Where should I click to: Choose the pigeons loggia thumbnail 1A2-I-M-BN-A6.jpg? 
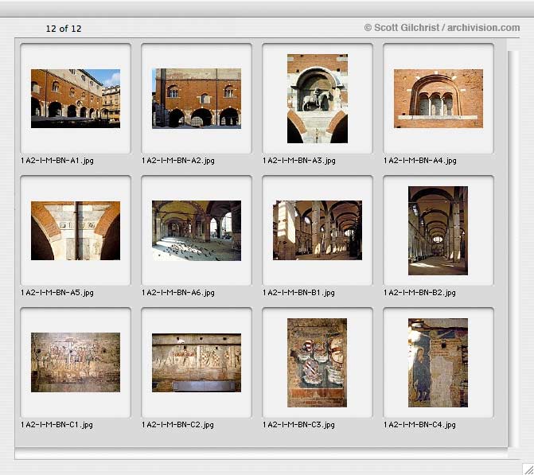(x=197, y=231)
